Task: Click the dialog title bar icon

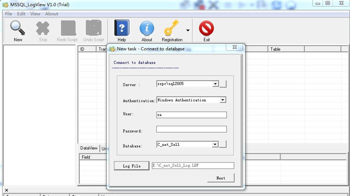Action: [112, 49]
